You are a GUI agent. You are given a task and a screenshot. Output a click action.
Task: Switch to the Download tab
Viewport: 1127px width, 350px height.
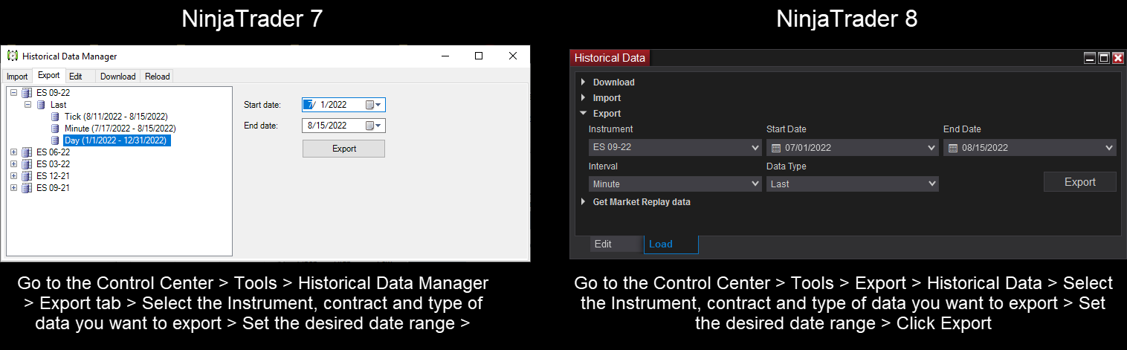click(117, 77)
